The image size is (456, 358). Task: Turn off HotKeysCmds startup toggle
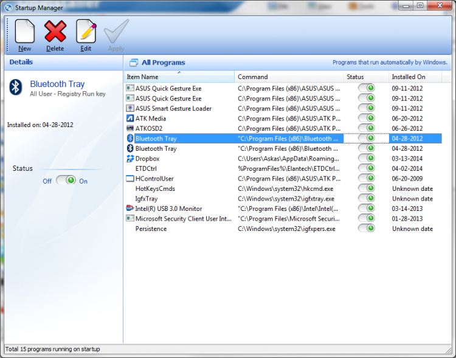pos(366,188)
